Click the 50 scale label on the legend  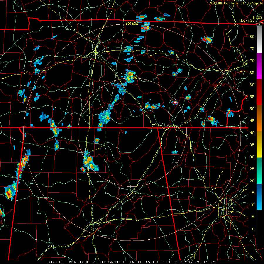tap(252, 109)
